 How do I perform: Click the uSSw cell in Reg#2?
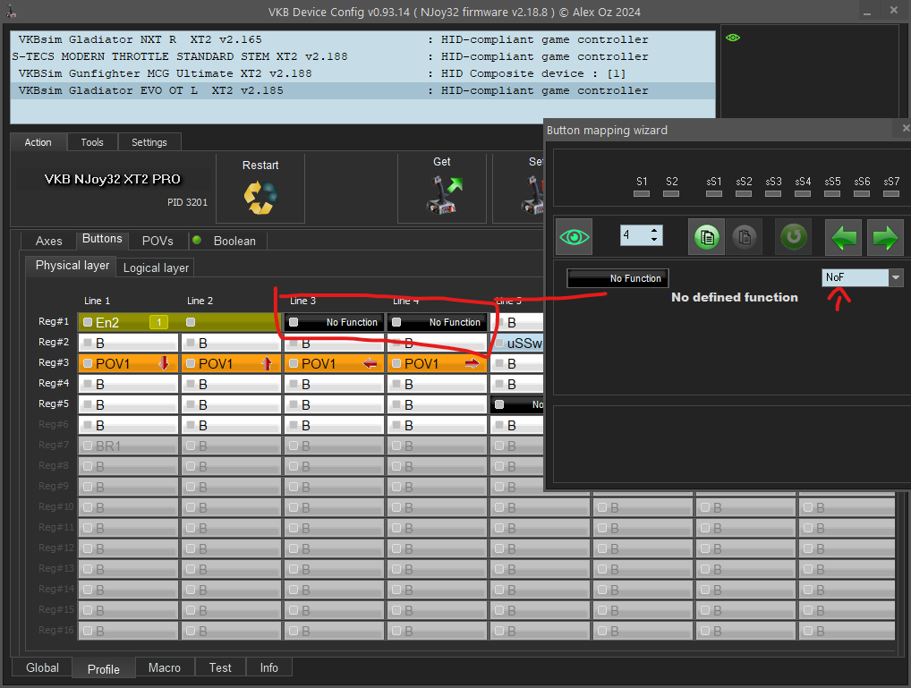tap(517, 343)
